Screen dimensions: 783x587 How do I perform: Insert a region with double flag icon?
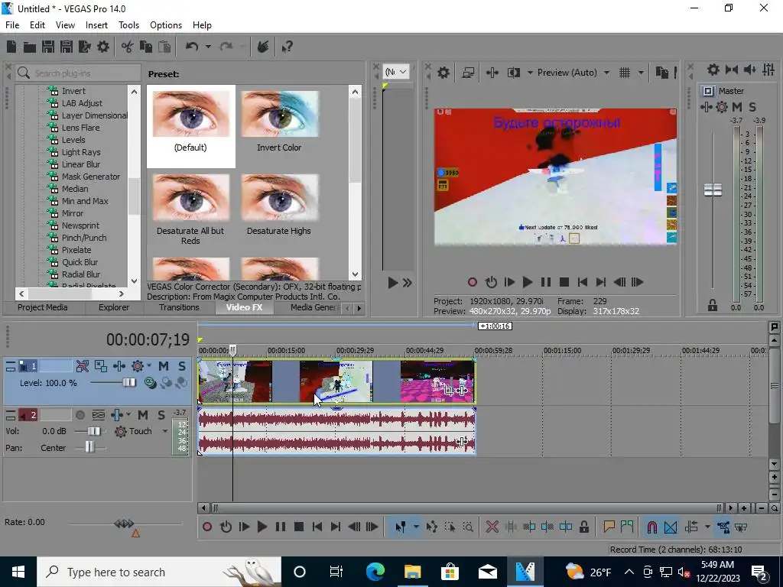[x=627, y=527]
